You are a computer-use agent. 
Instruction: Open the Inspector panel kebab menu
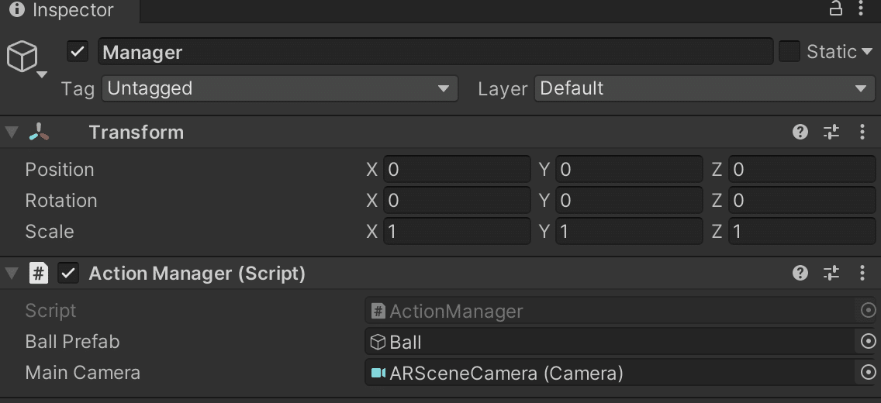[862, 9]
